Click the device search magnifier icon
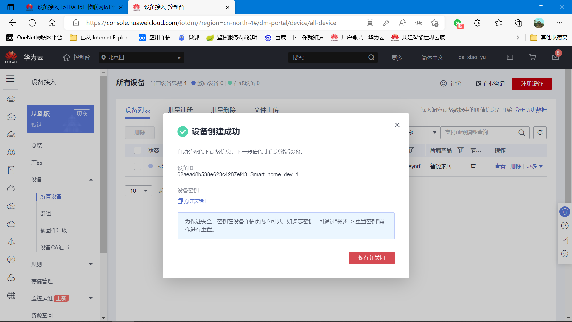Screen dimensions: 572x322 [x=522, y=133]
